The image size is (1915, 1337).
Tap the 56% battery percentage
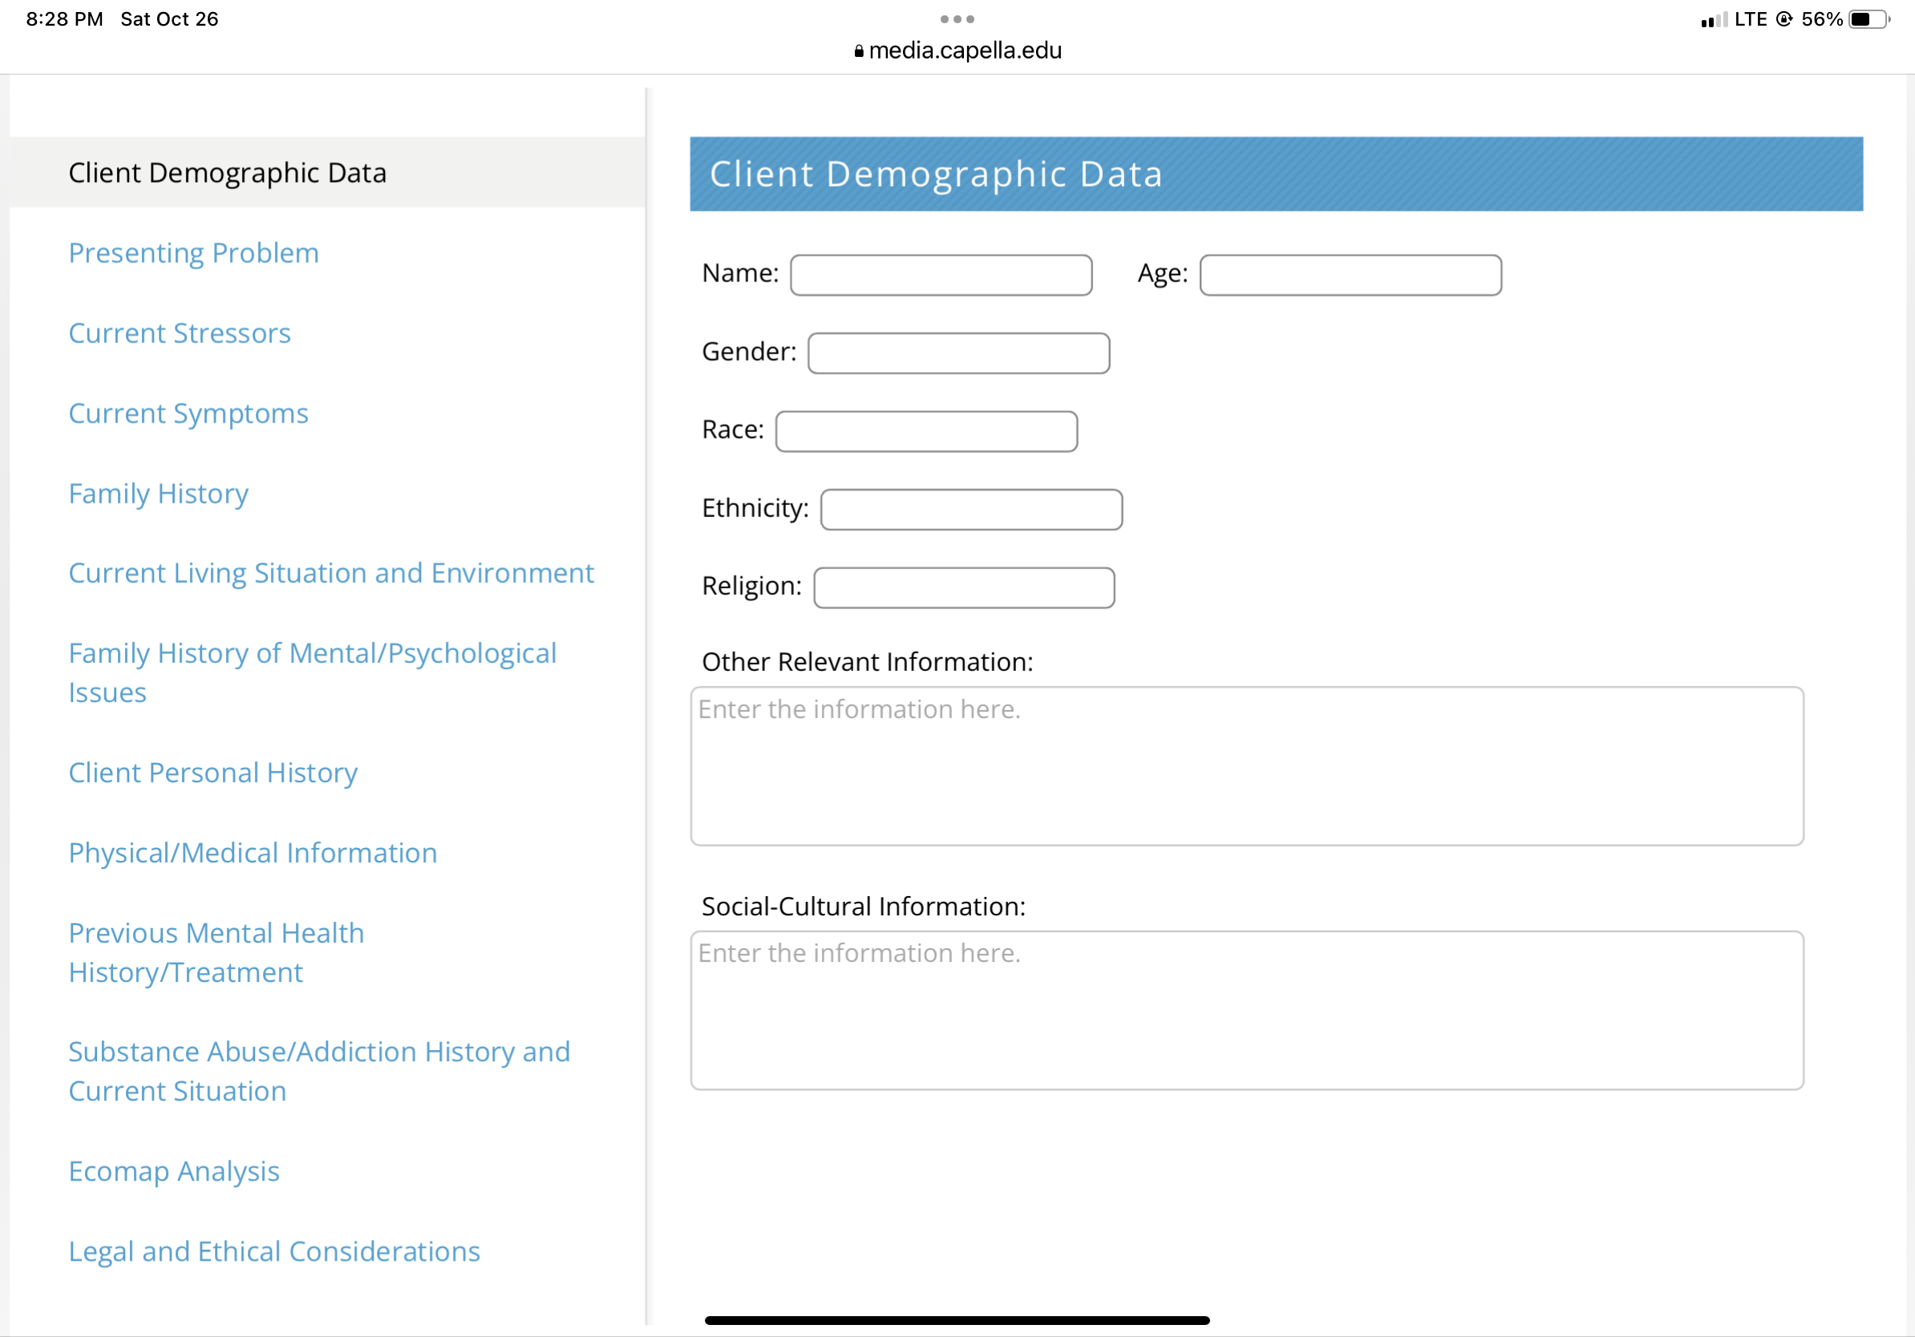click(x=1822, y=19)
